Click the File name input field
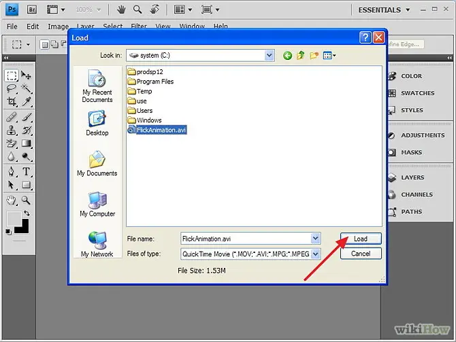Image resolution: width=456 pixels, height=342 pixels. click(x=246, y=239)
